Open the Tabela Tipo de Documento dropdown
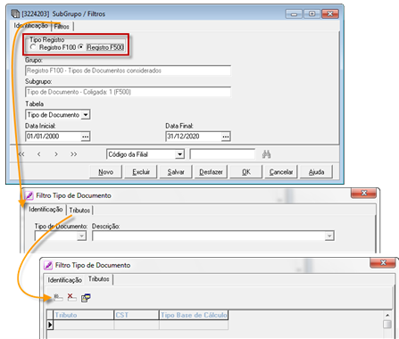The image size is (399, 339). [x=86, y=115]
